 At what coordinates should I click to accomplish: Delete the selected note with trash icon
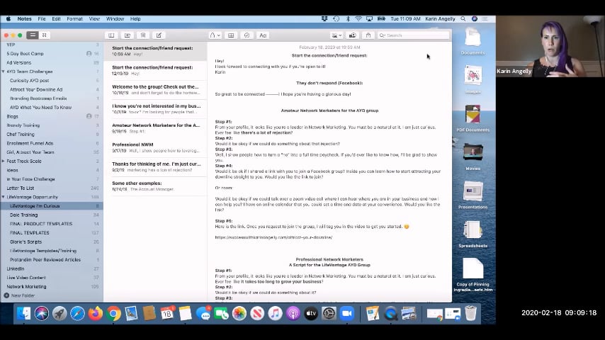pos(143,35)
